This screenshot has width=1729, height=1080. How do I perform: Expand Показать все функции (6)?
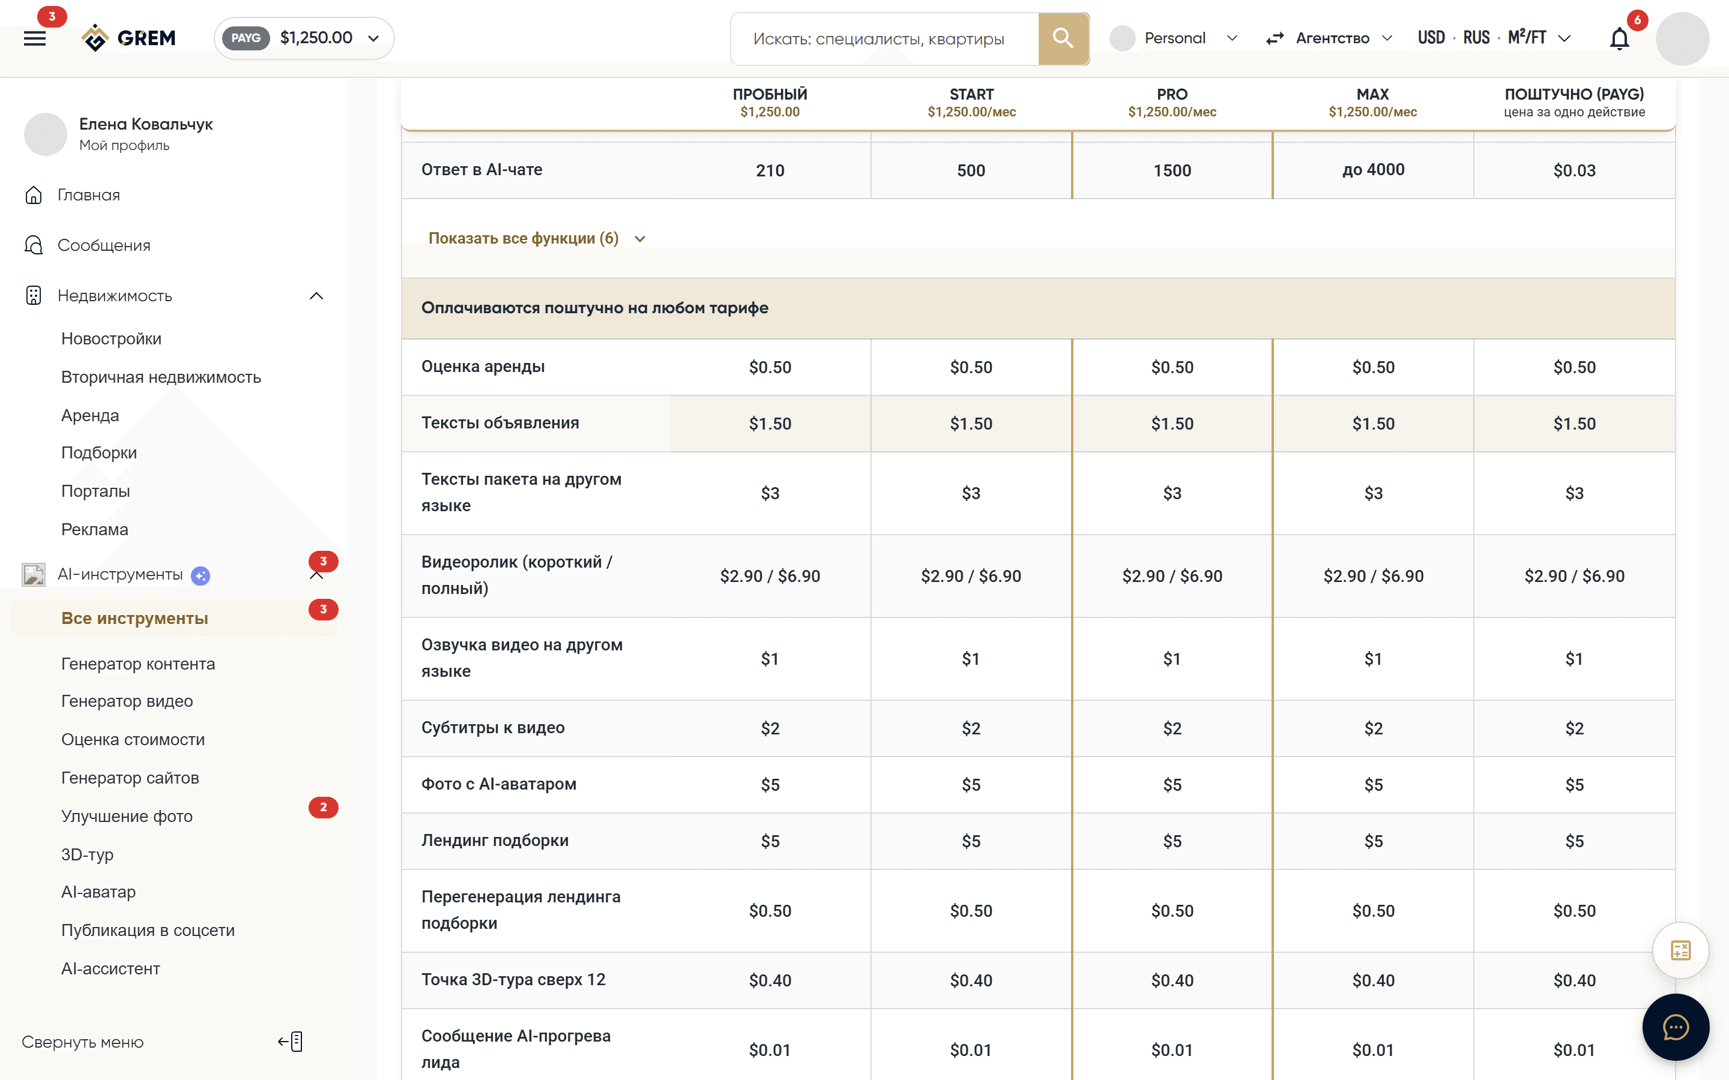(537, 239)
